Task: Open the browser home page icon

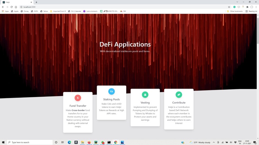Action: click(x=16, y=7)
